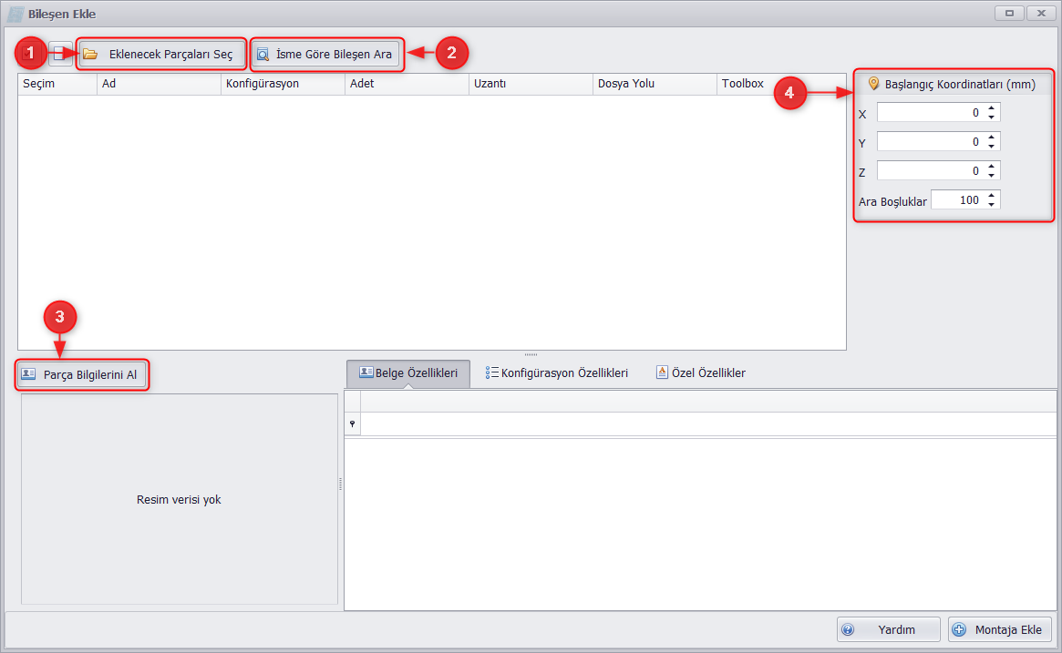The image size is (1062, 653).
Task: Decrease the Z coordinate with down arrow
Action: [x=992, y=175]
